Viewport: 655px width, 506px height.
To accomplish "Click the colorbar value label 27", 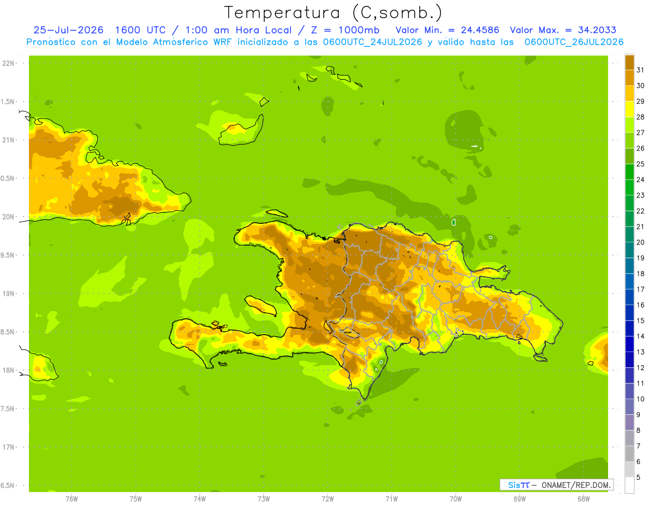I will click(640, 133).
